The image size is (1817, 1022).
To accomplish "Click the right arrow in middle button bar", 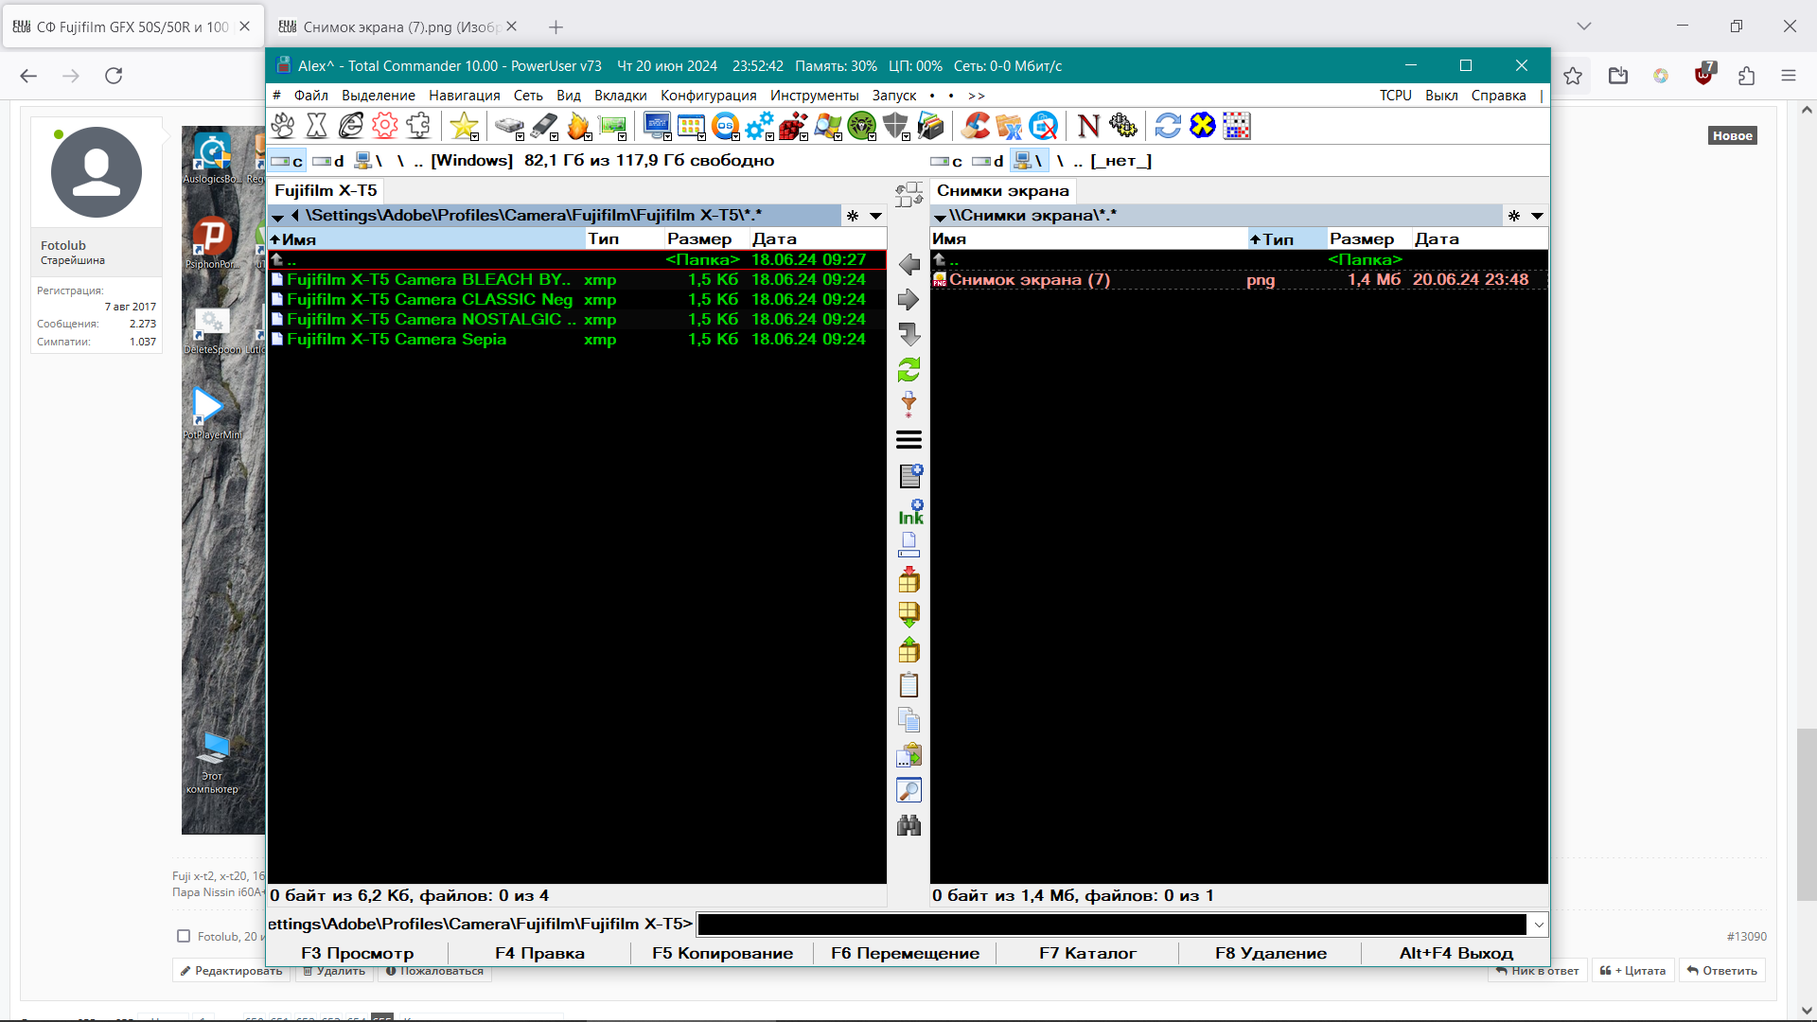I will 908,300.
